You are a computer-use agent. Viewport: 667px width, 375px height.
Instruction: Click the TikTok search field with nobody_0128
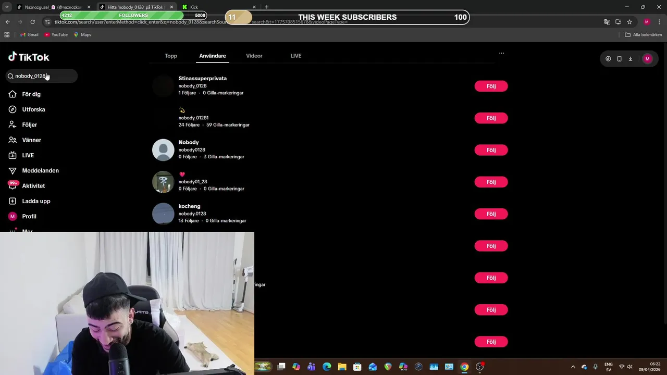tap(42, 76)
